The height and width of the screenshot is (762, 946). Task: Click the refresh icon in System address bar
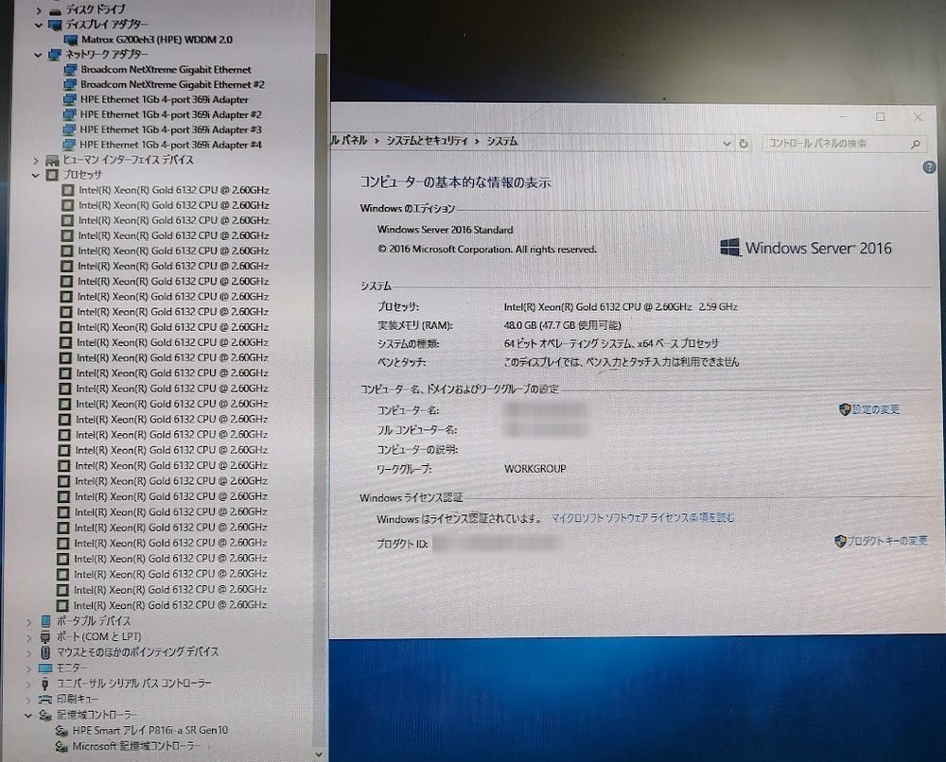click(x=744, y=144)
